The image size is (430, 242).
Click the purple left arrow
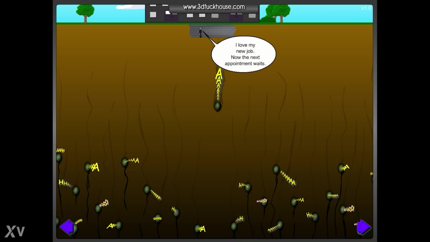(67, 227)
